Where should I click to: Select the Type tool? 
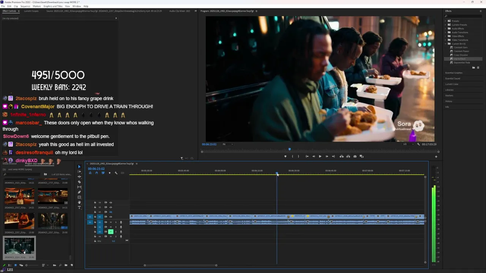(79, 207)
